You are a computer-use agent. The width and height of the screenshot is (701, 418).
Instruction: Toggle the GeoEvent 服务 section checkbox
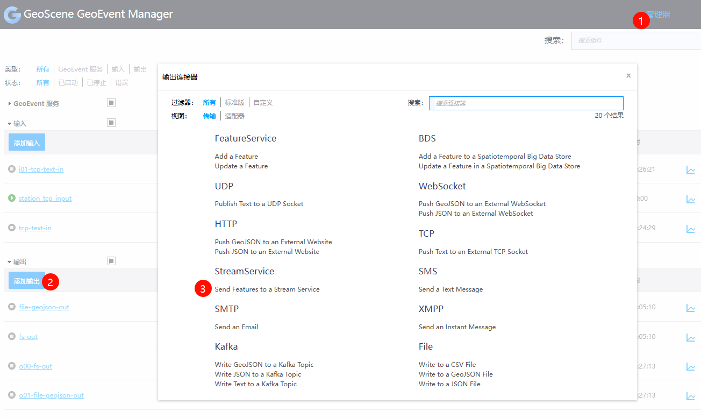tap(111, 103)
